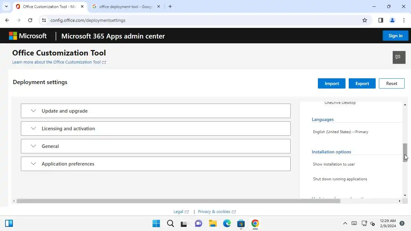Image resolution: width=411 pixels, height=231 pixels.
Task: Close the Office Customization Tool tab
Action: pyautogui.click(x=82, y=6)
